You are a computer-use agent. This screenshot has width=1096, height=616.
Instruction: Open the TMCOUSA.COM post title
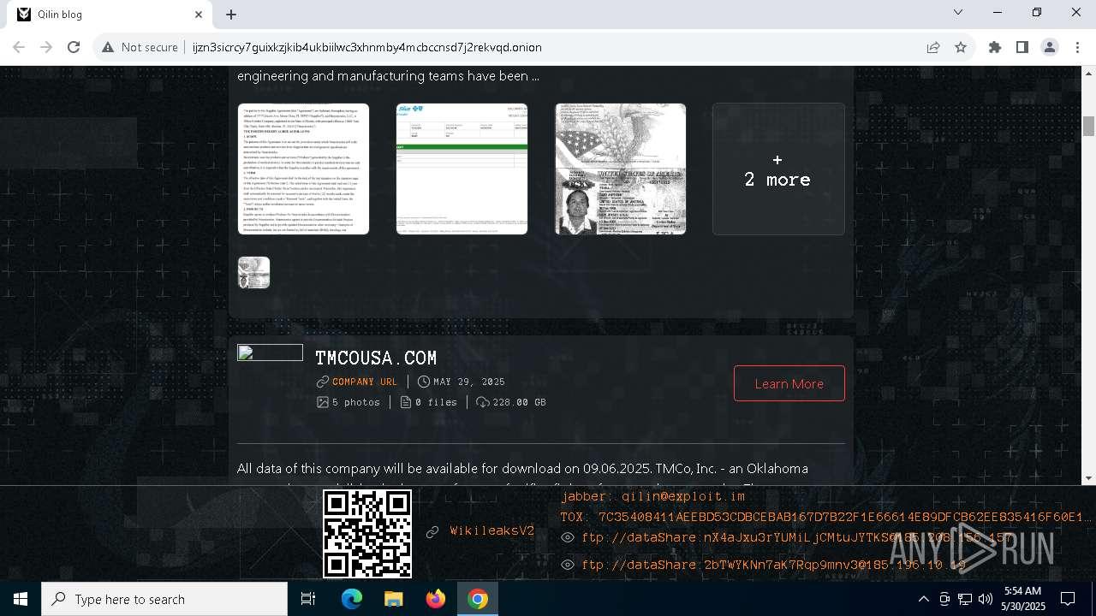376,358
